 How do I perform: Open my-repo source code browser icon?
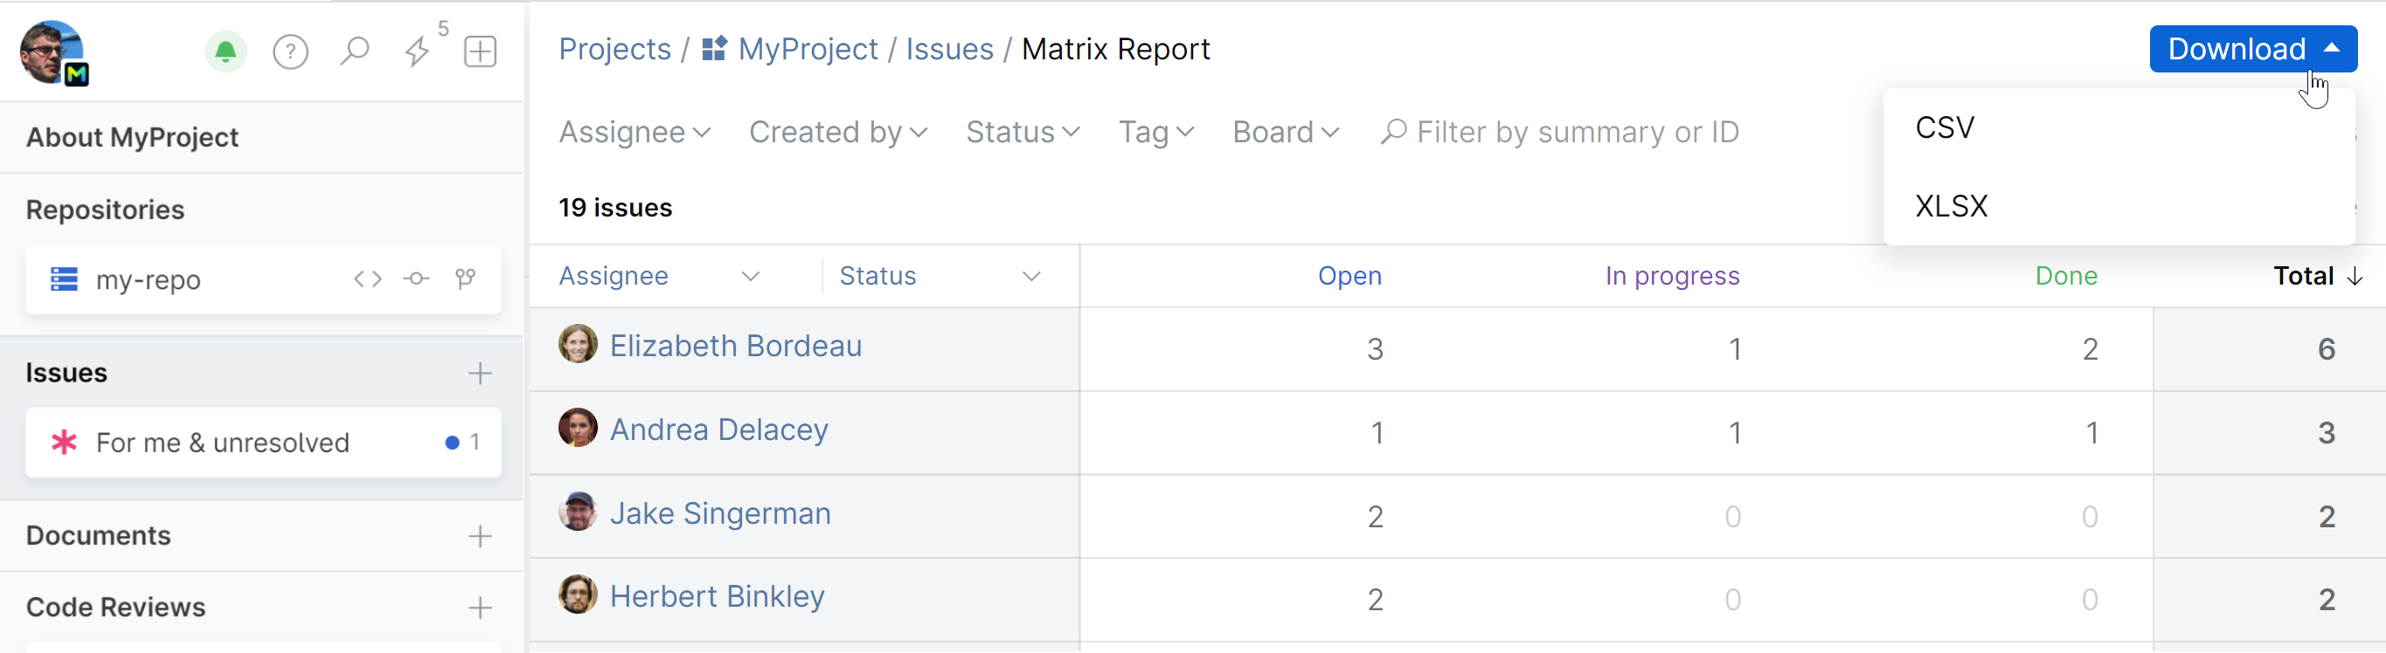[368, 278]
